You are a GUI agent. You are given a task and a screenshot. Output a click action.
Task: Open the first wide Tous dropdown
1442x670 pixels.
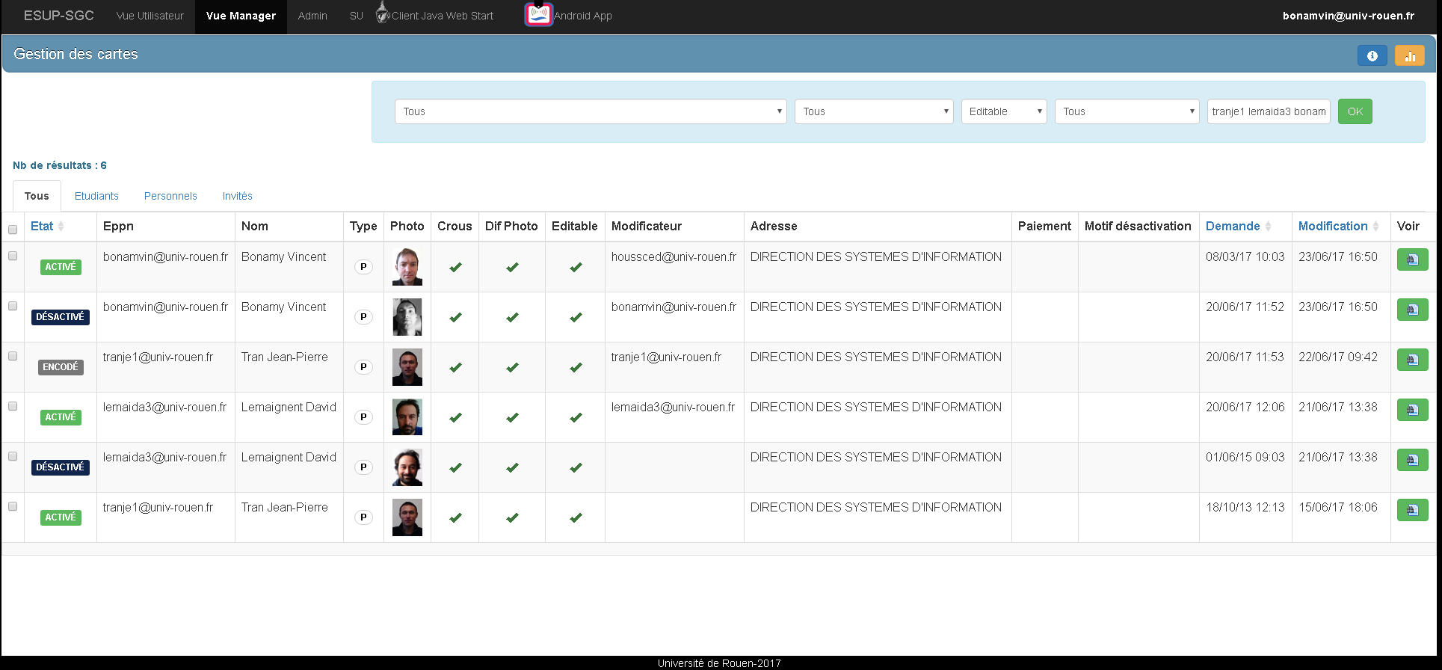(x=590, y=111)
